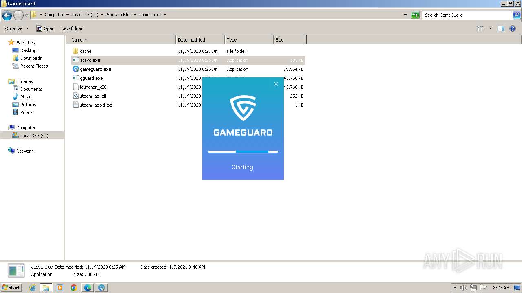The height and width of the screenshot is (293, 522).
Task: Launch Microsoft Edge from the taskbar
Action: tap(88, 288)
